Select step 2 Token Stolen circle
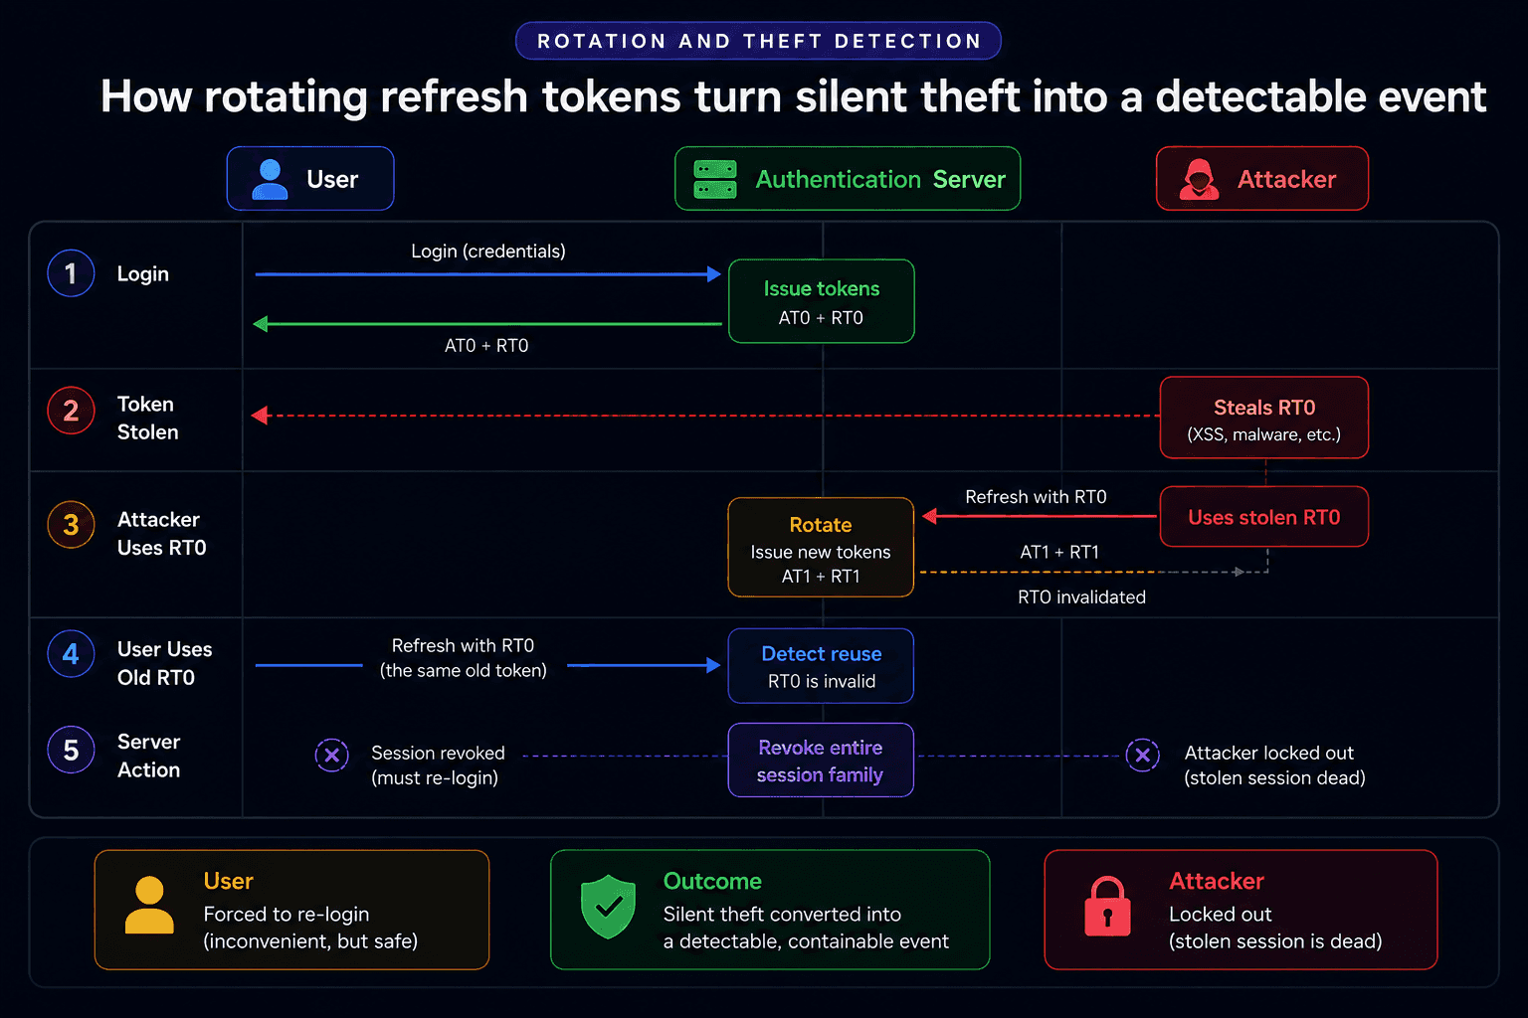Image resolution: width=1528 pixels, height=1018 pixels. 71,411
